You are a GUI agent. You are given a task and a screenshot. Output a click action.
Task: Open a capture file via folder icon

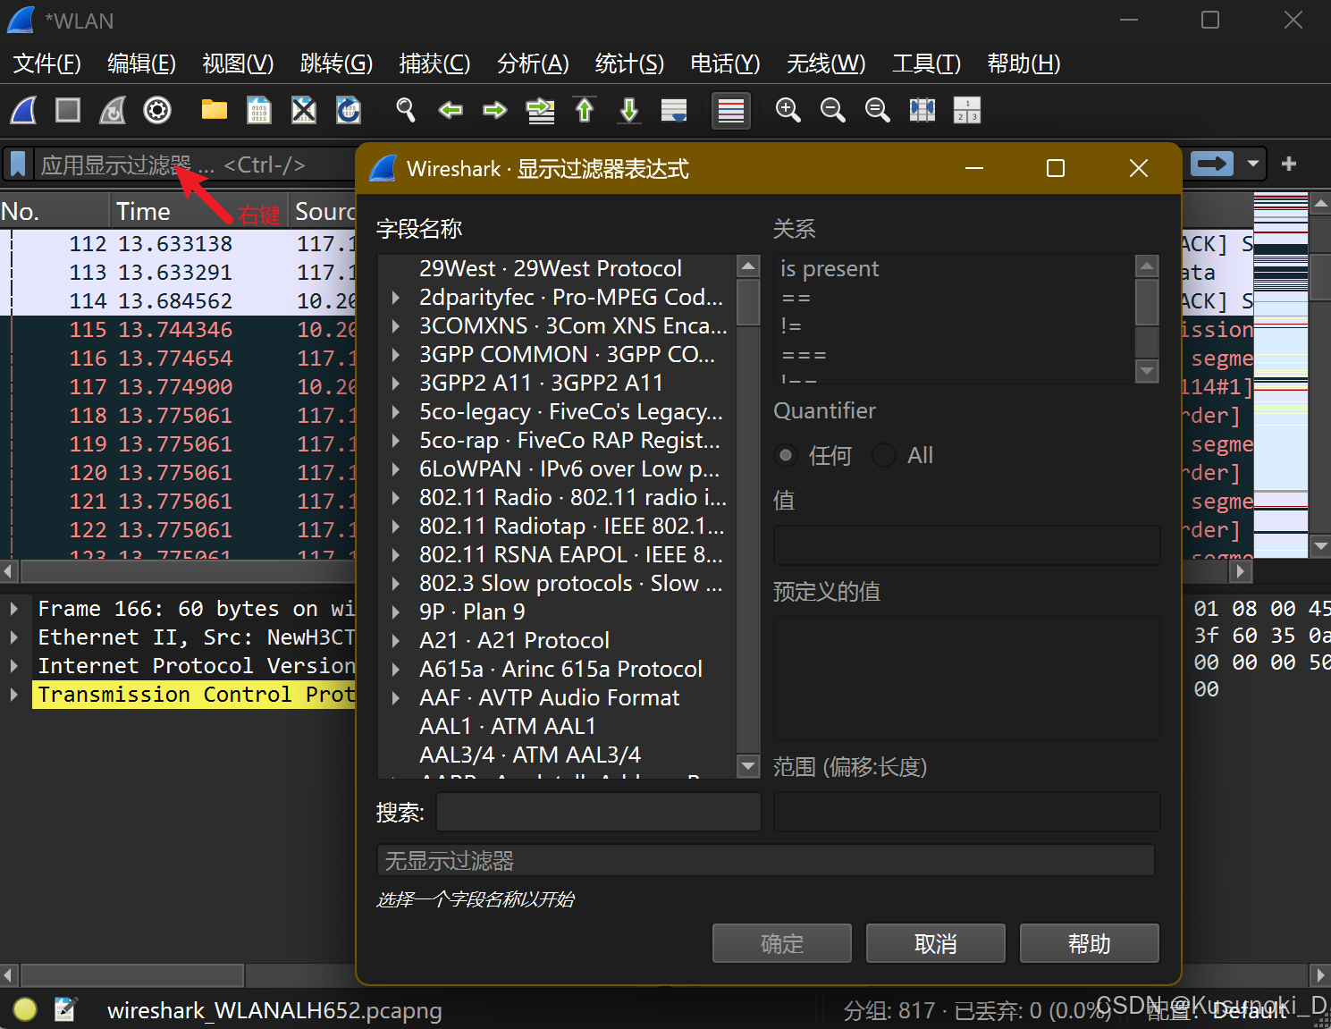[215, 110]
